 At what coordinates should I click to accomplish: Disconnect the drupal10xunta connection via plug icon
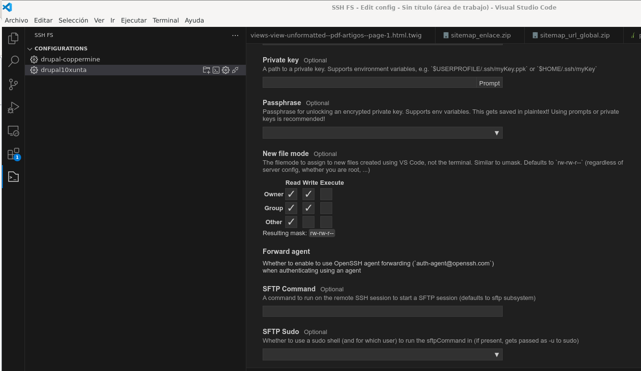tap(235, 70)
